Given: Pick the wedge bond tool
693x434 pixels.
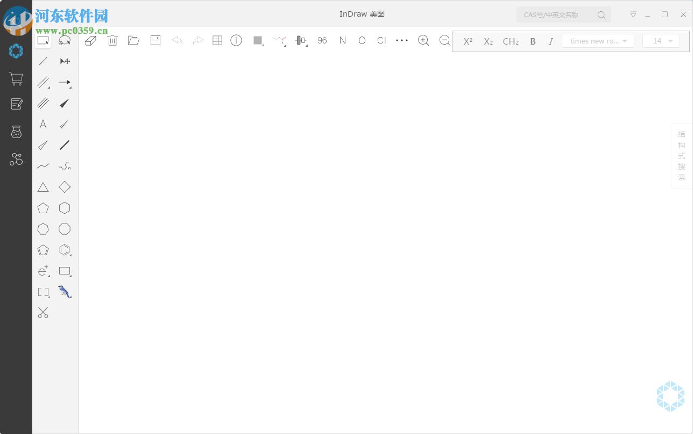Looking at the screenshot, I should 65,103.
